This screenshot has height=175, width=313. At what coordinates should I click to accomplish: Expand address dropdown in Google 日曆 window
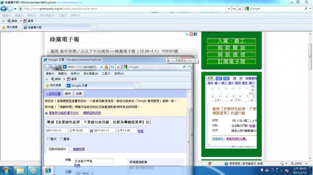pos(101,67)
